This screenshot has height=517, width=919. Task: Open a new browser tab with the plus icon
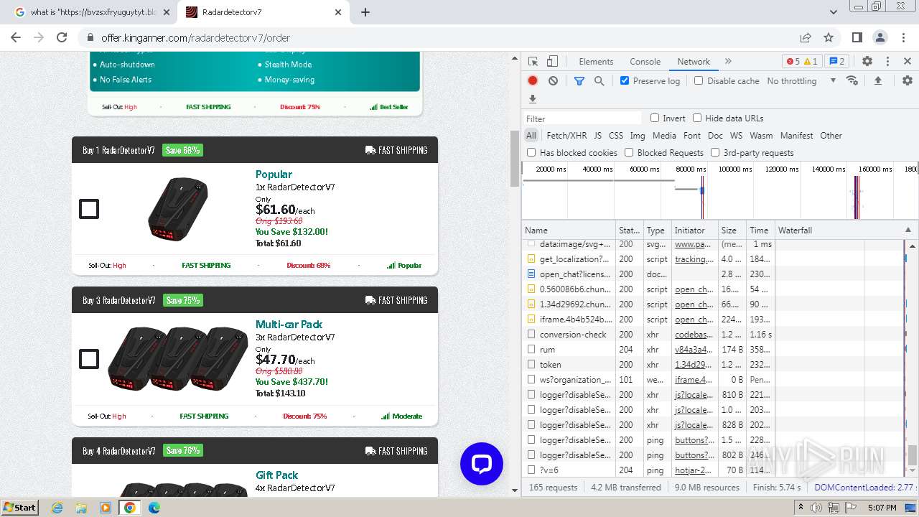[x=365, y=12]
